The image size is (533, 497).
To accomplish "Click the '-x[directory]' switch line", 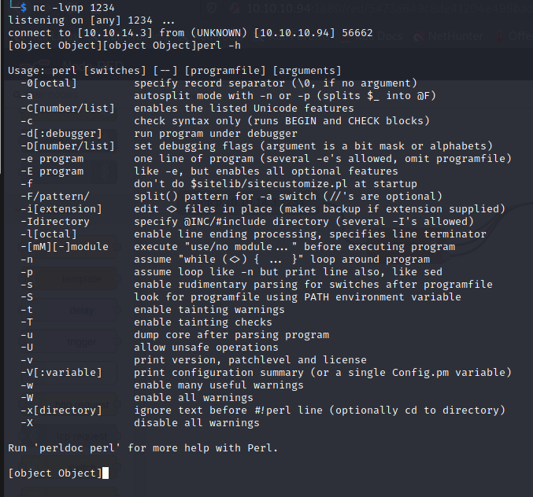I will 61,410.
